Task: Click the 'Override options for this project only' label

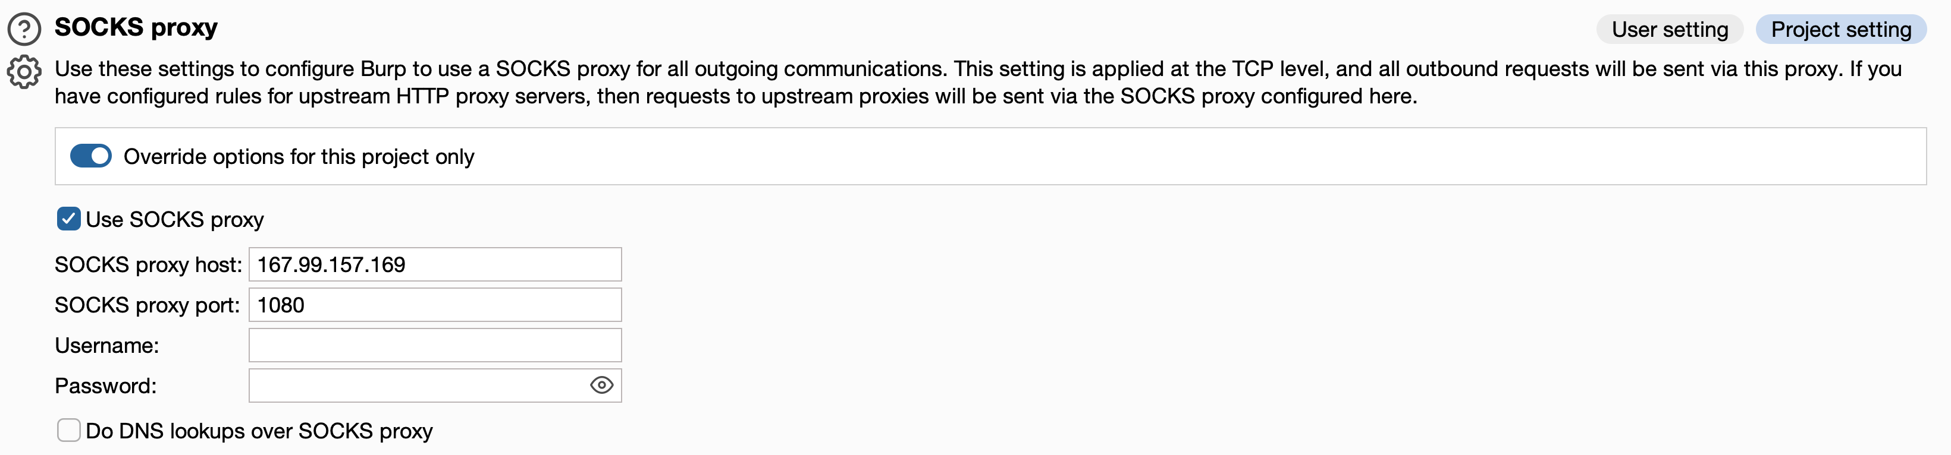Action: (299, 156)
